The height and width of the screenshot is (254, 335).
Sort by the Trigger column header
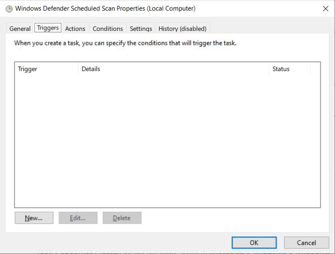click(x=46, y=69)
